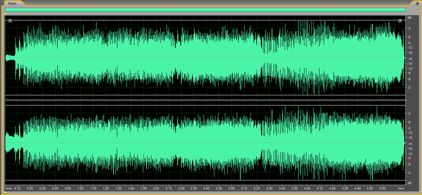Click the 1:00 mark on the timeline ruler
This screenshot has height=195, width=422.
coord(80,188)
